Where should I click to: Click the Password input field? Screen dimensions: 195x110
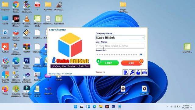120,54
